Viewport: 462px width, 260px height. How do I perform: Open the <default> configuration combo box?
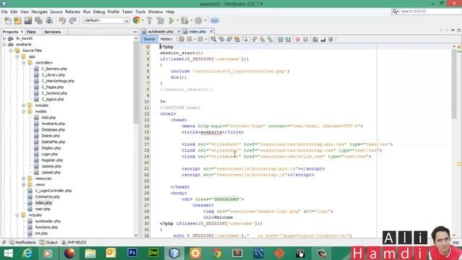click(106, 21)
